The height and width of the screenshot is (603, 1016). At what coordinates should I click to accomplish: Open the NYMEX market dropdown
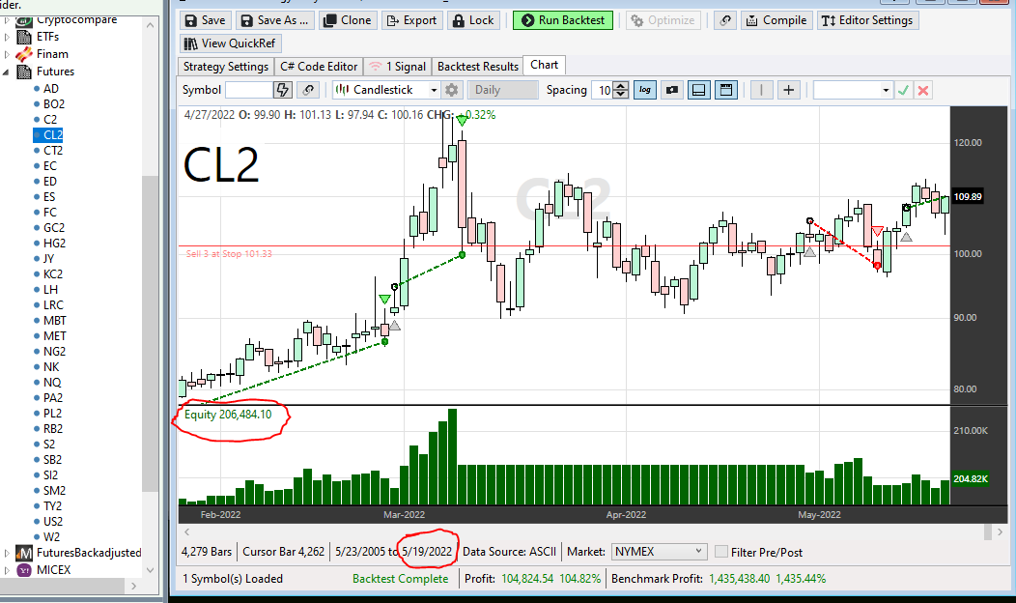pos(698,552)
